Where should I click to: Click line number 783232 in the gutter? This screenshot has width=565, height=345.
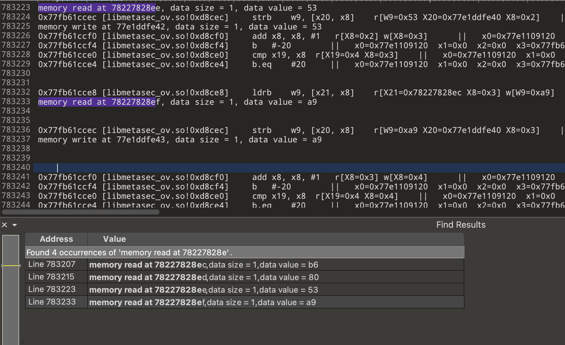(16, 92)
